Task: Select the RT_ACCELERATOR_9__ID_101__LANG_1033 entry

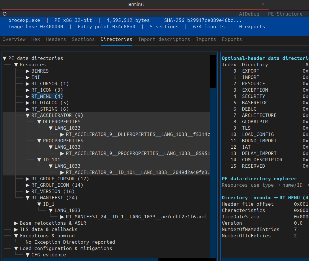Action: [x=138, y=173]
